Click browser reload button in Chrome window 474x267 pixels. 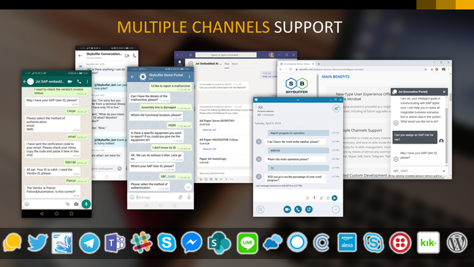tap(290, 69)
